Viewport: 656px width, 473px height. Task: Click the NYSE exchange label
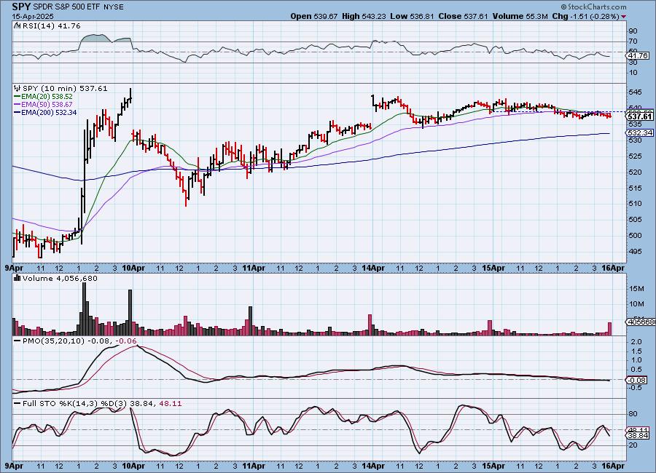pyautogui.click(x=113, y=7)
